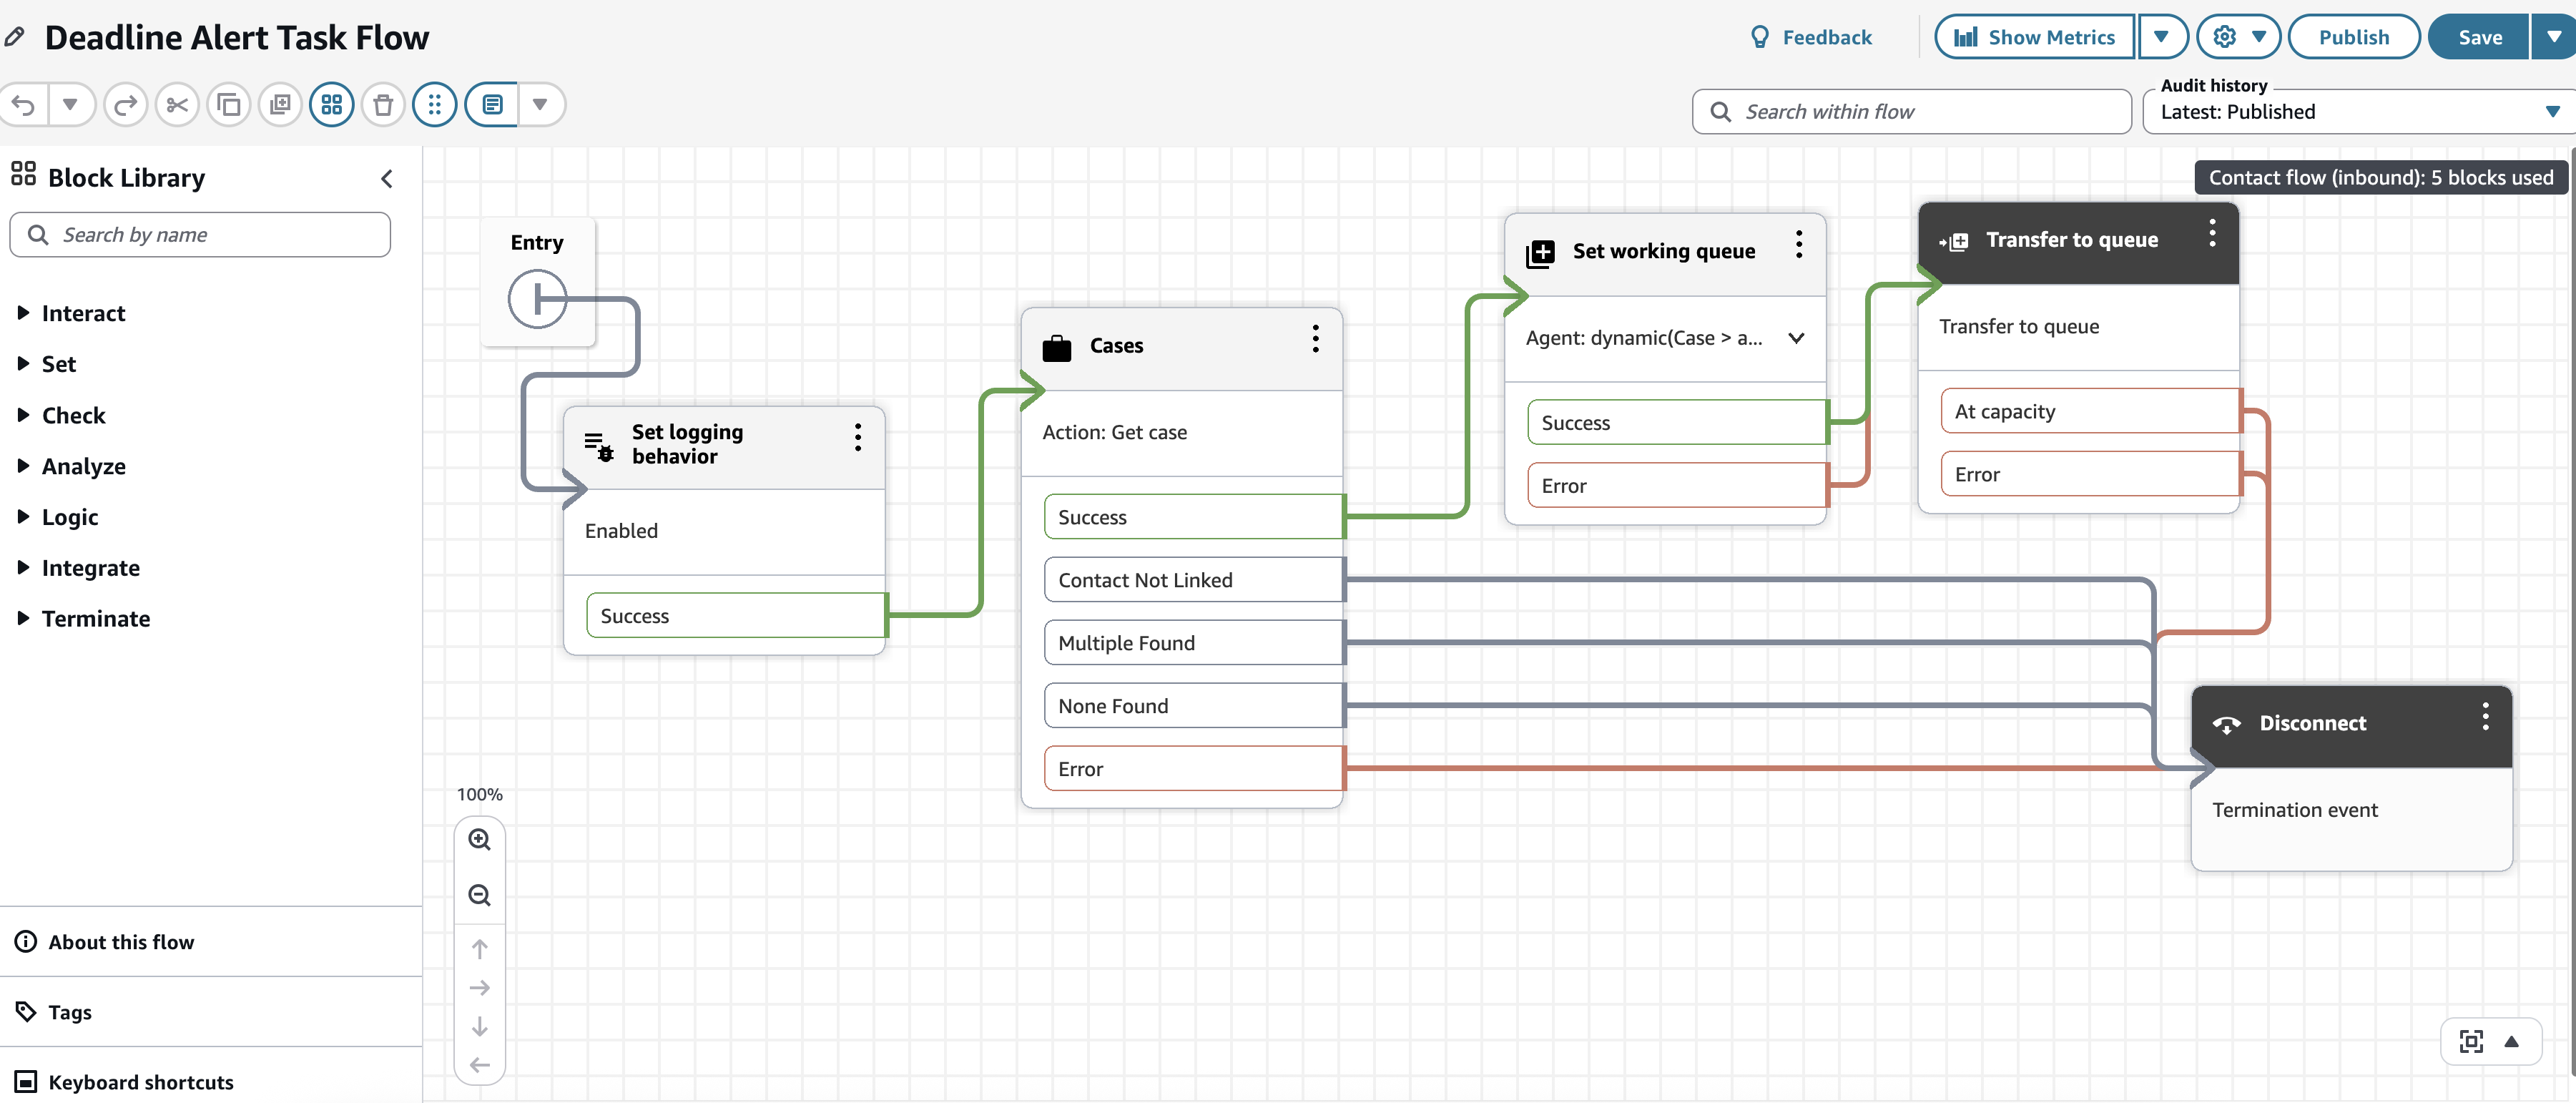2576x1103 pixels.
Task: Click the Undo icon in the toolbar
Action: pyautogui.click(x=23, y=104)
